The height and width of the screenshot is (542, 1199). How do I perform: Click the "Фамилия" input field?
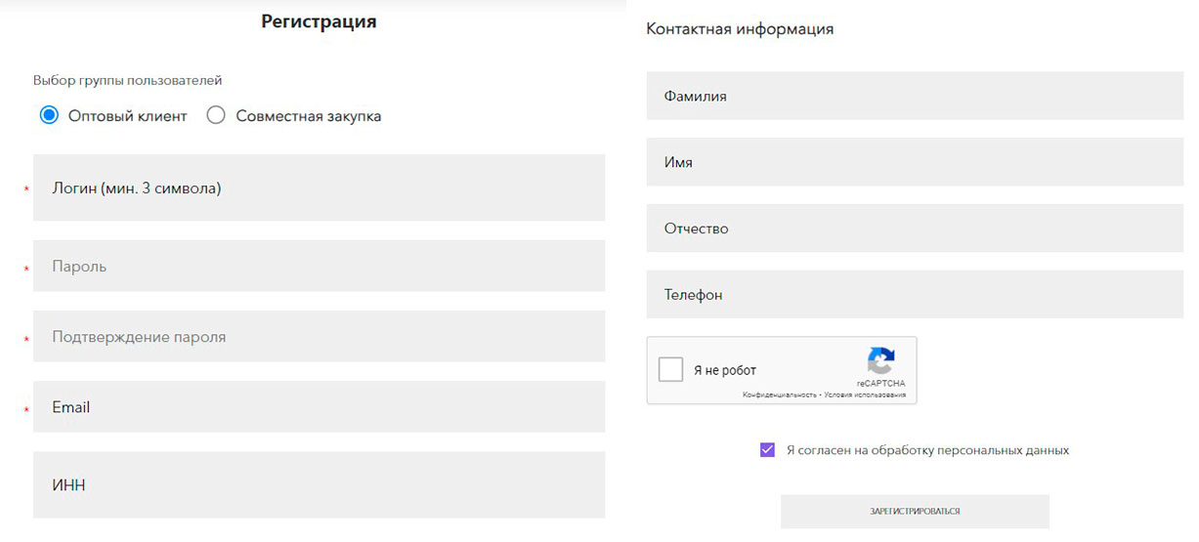(914, 96)
